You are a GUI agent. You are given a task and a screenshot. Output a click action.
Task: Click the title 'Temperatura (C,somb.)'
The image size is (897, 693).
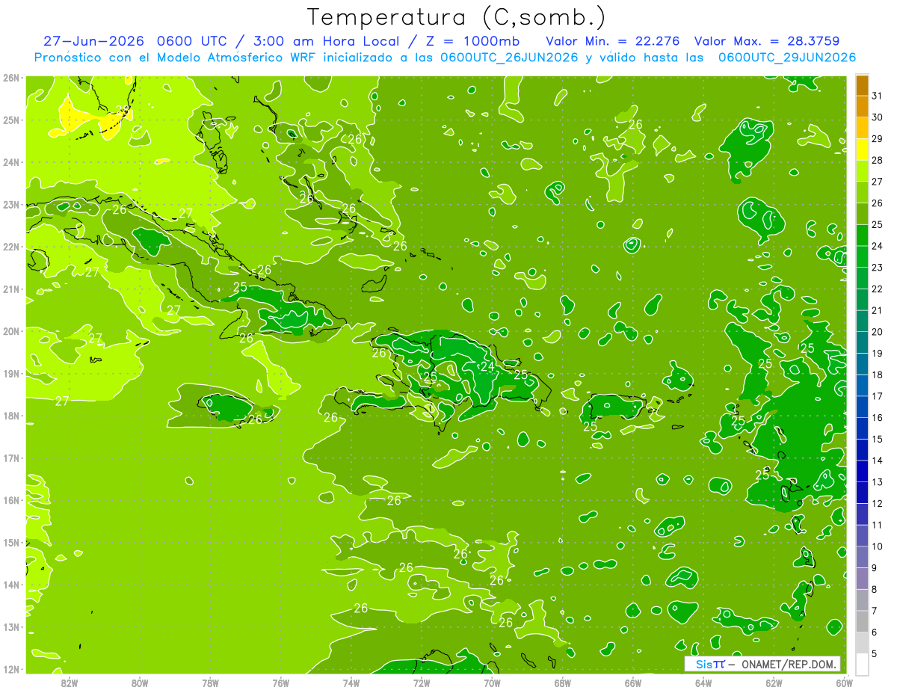(x=457, y=17)
